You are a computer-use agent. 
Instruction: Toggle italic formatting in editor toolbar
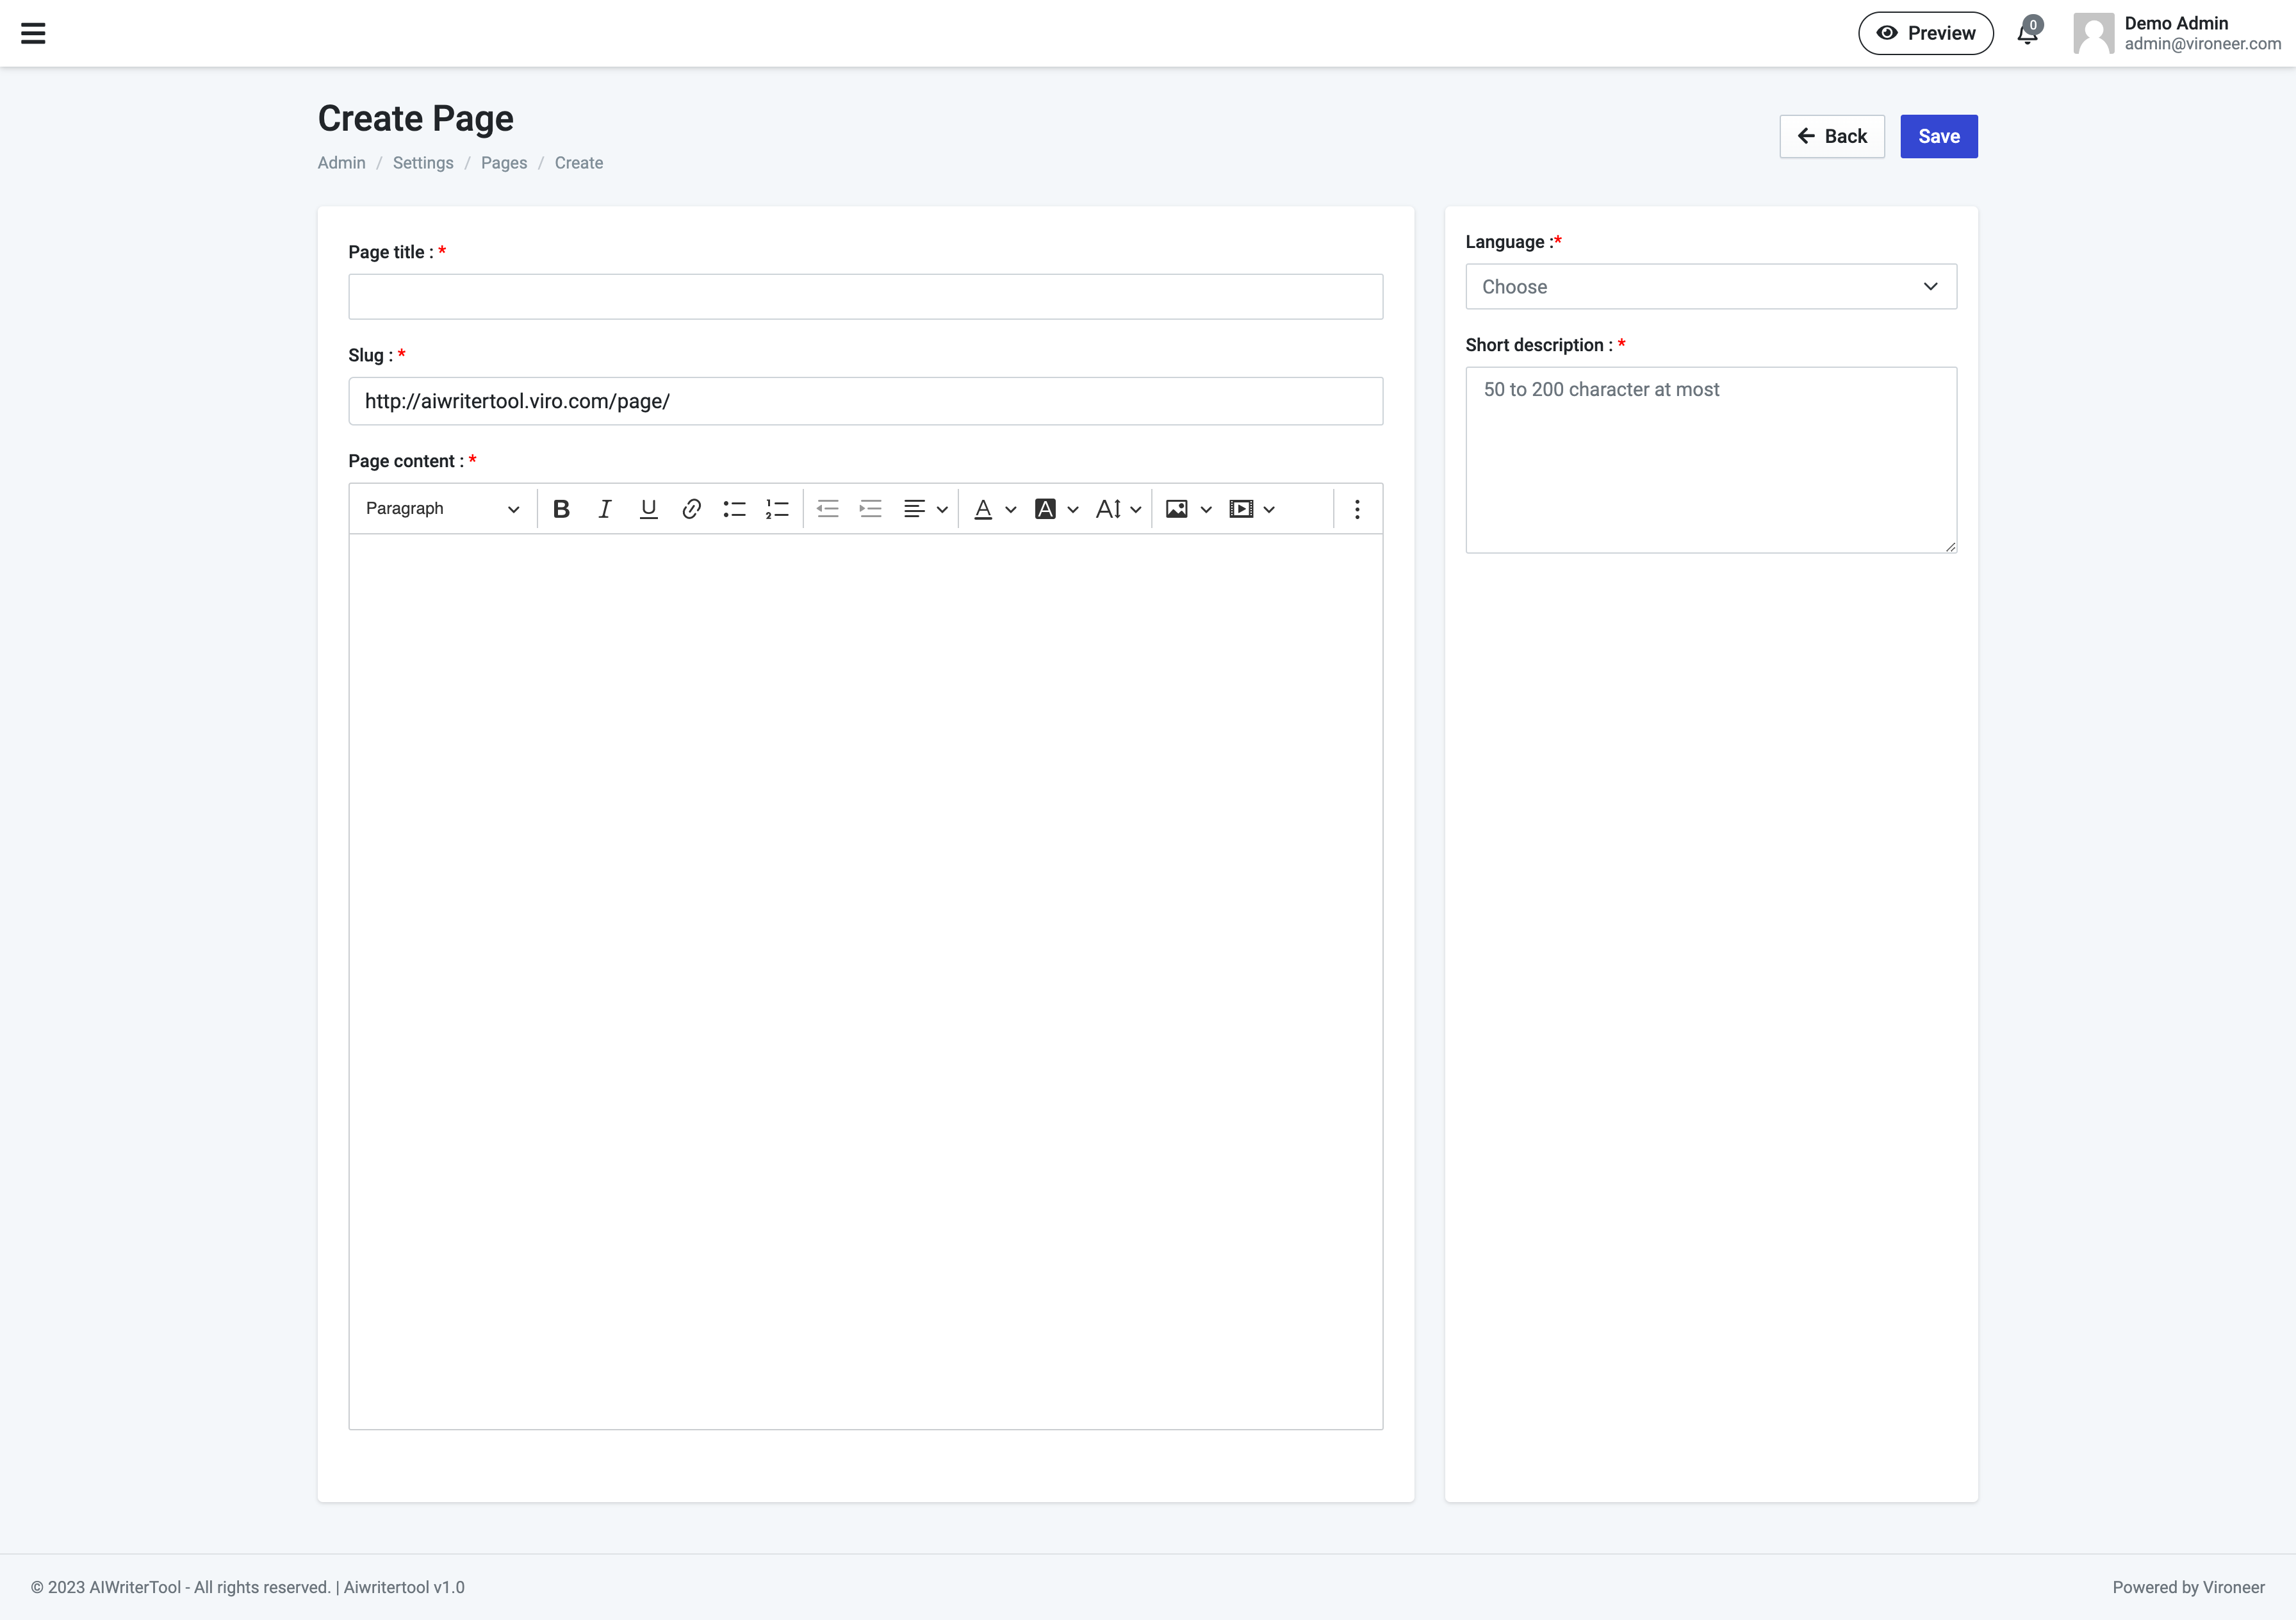604,509
